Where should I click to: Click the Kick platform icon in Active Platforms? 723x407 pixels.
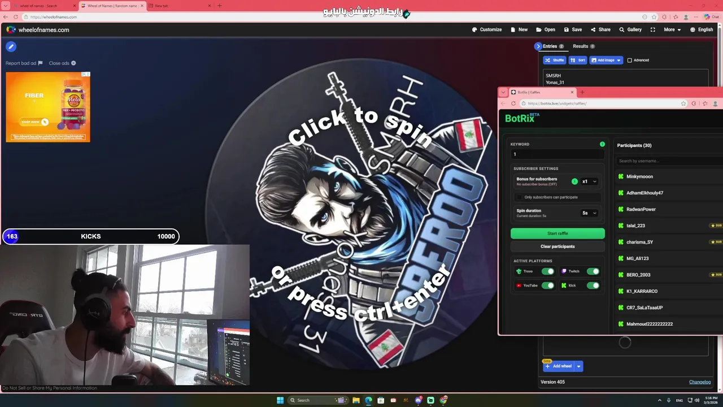click(x=564, y=285)
